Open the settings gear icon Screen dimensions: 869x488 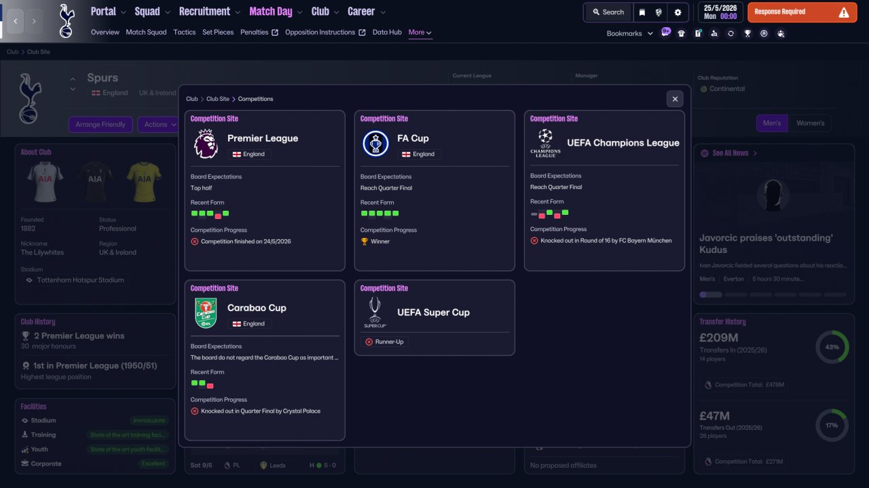(x=678, y=12)
